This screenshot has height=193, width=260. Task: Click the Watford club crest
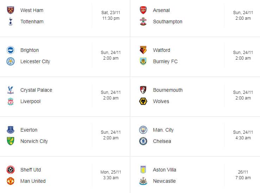click(x=143, y=50)
